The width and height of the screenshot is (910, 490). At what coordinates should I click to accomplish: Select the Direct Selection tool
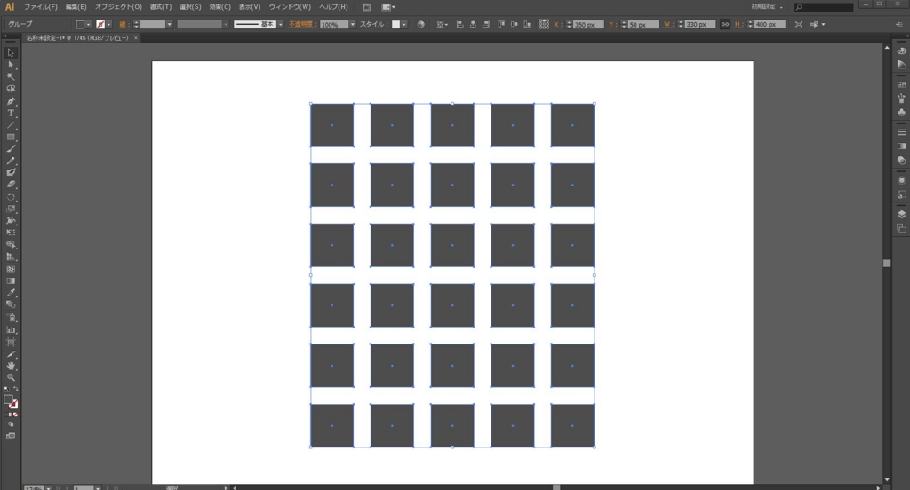[11, 65]
